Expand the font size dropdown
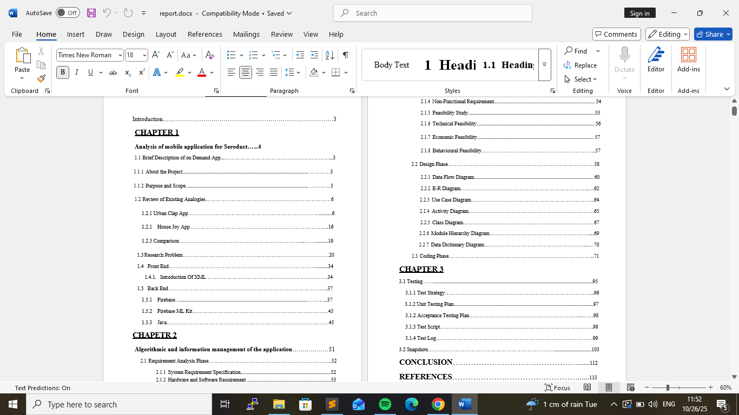The height and width of the screenshot is (415, 739). click(x=144, y=55)
